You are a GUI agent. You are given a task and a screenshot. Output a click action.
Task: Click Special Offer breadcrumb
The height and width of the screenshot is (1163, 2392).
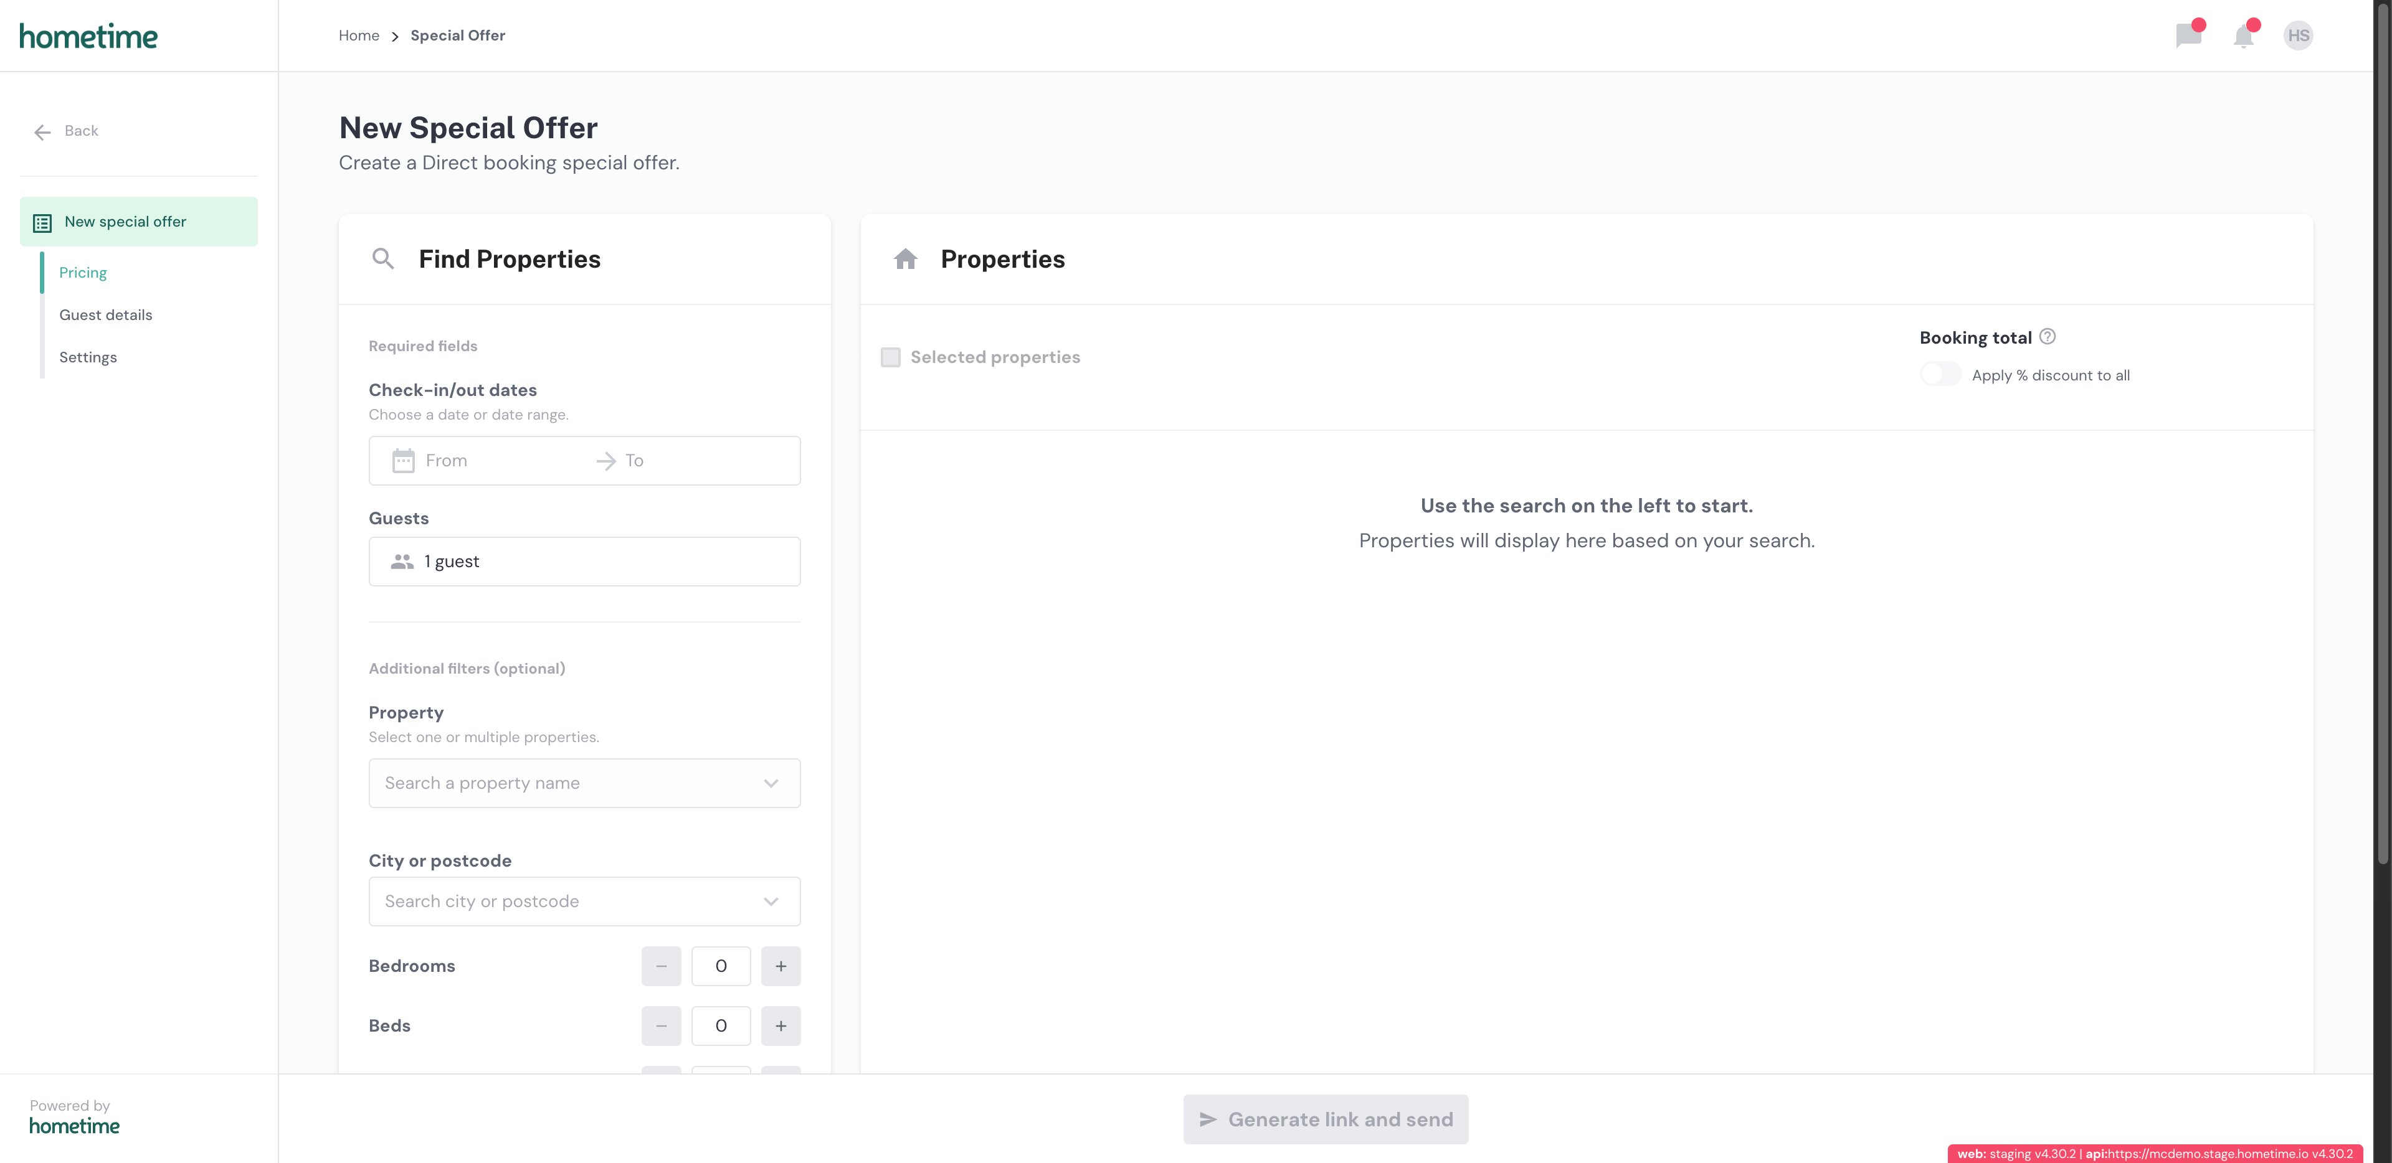[x=458, y=35]
